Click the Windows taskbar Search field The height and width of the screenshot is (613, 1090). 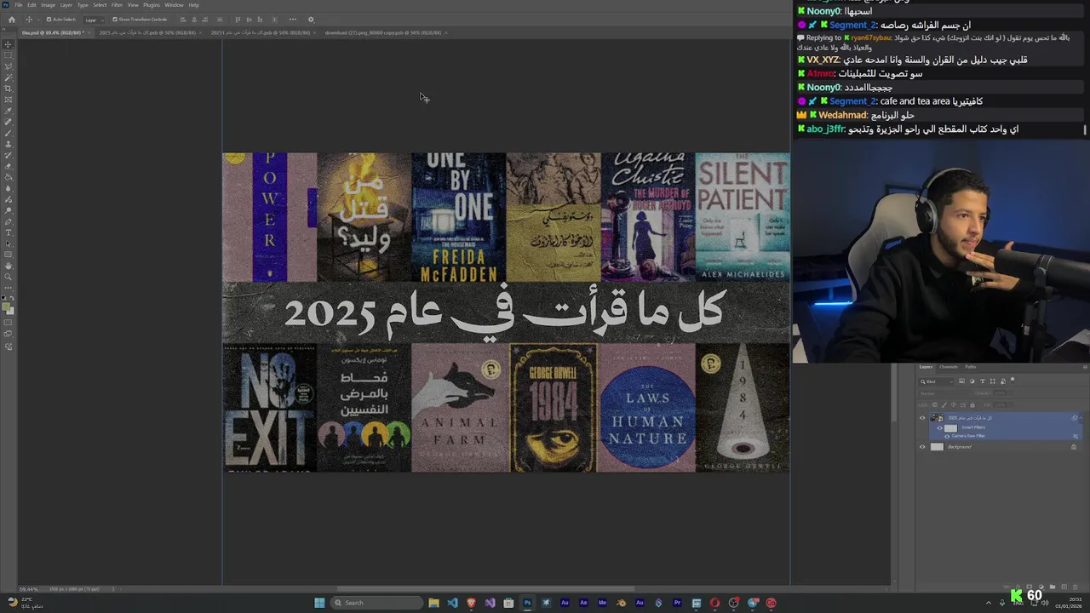[377, 603]
